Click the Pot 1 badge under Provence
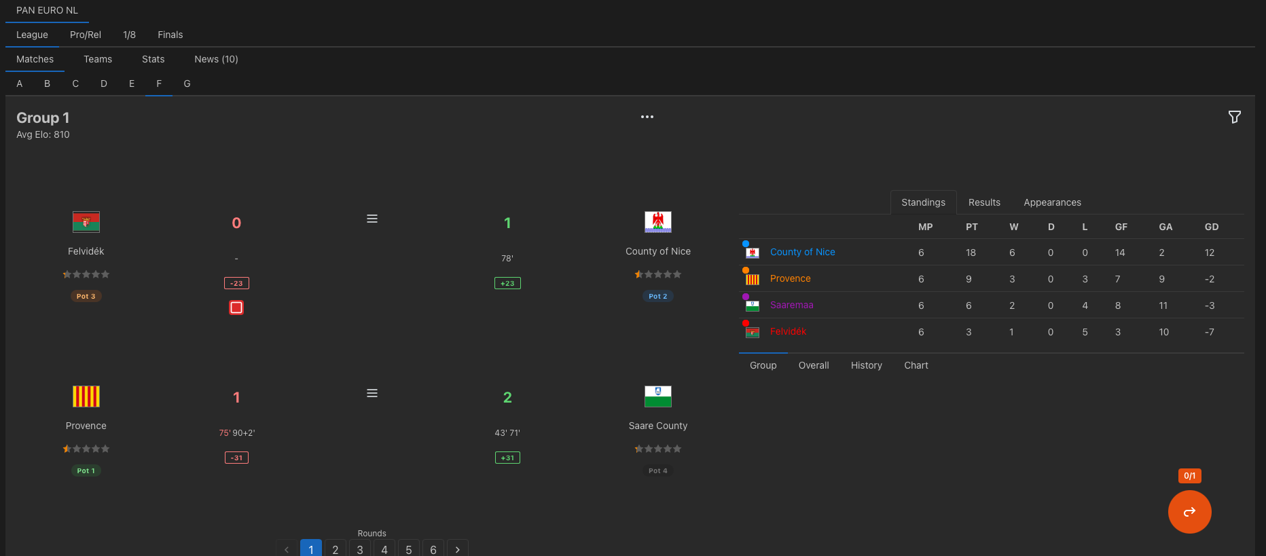Image resolution: width=1266 pixels, height=556 pixels. tap(86, 470)
